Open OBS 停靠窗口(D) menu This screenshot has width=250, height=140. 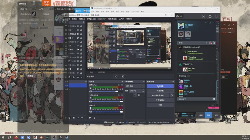tap(91, 19)
